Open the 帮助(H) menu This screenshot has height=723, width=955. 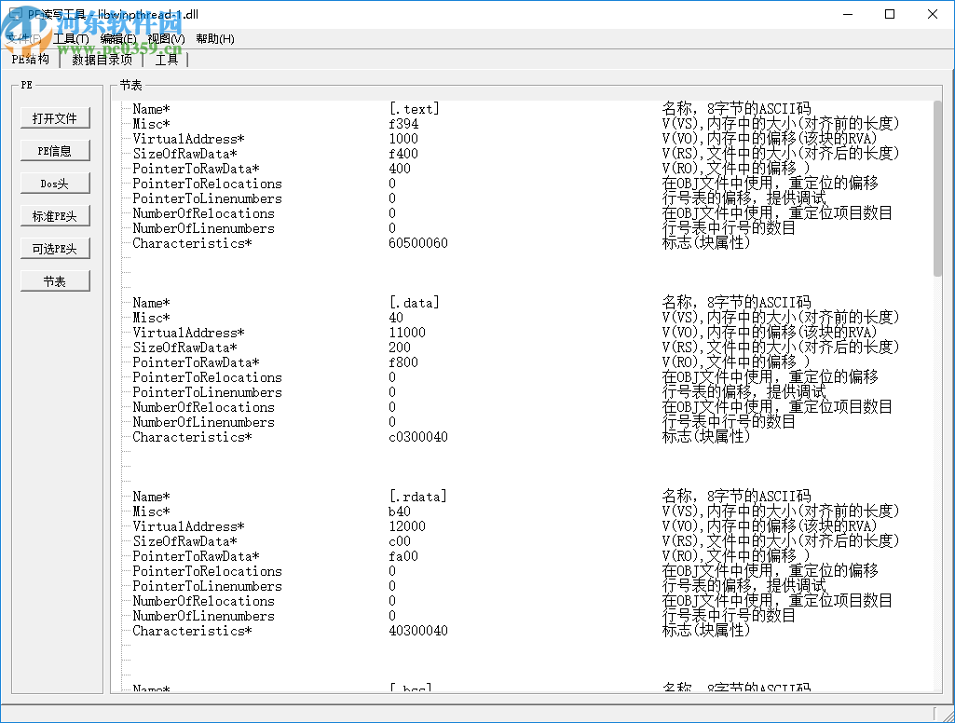click(215, 39)
